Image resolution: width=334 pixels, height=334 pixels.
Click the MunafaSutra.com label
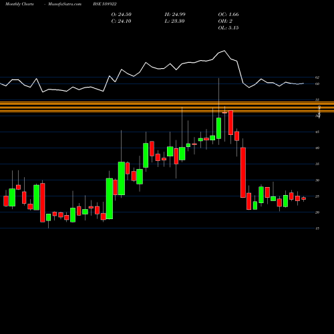[65, 4]
